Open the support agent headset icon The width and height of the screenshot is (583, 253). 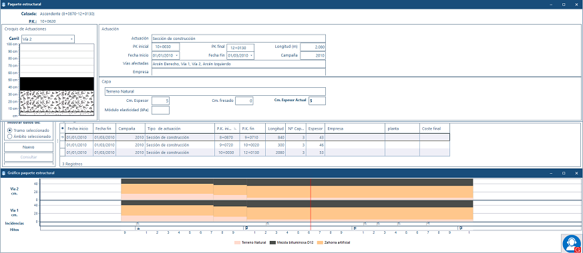(x=572, y=244)
